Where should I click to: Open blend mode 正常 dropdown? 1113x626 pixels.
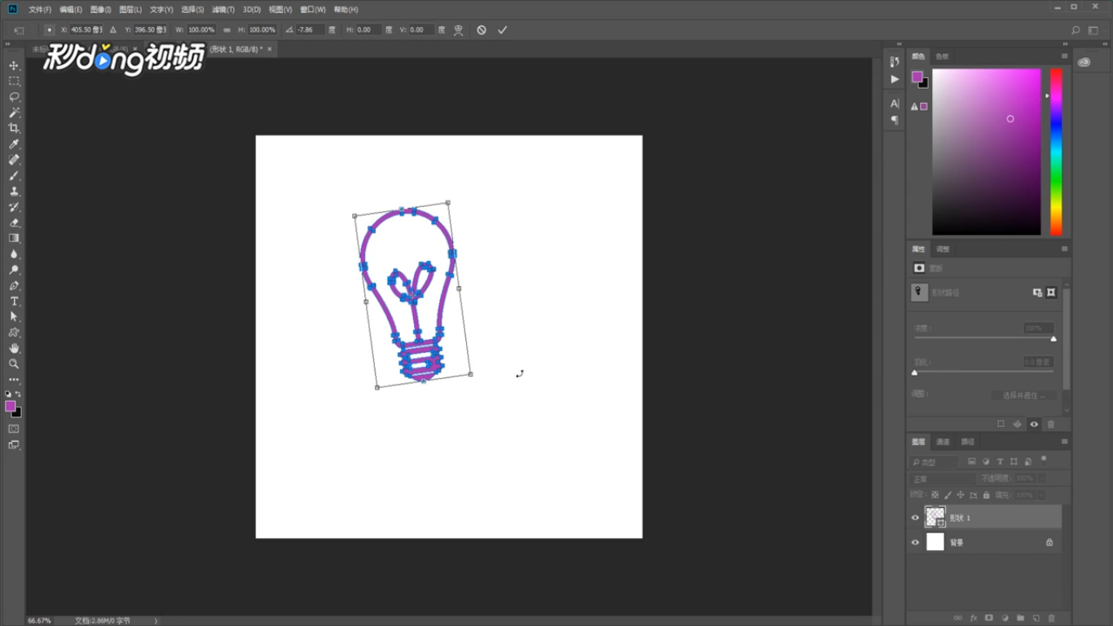pyautogui.click(x=942, y=478)
